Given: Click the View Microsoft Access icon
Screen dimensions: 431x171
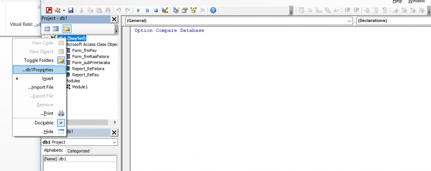Looking at the screenshot, I should point(49,10).
